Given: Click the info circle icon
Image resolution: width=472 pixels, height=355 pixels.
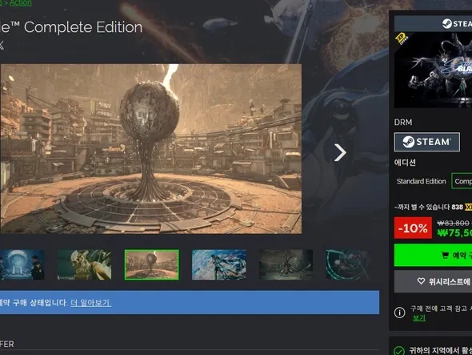Looking at the screenshot, I should pos(400,313).
